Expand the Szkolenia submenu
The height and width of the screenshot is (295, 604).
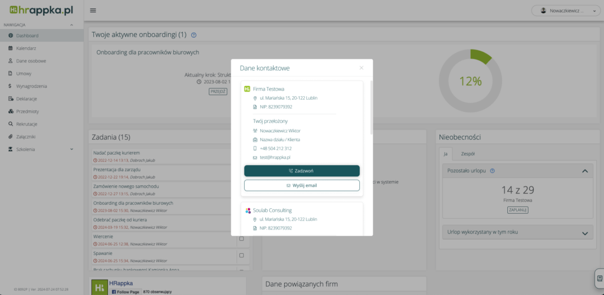pyautogui.click(x=71, y=149)
